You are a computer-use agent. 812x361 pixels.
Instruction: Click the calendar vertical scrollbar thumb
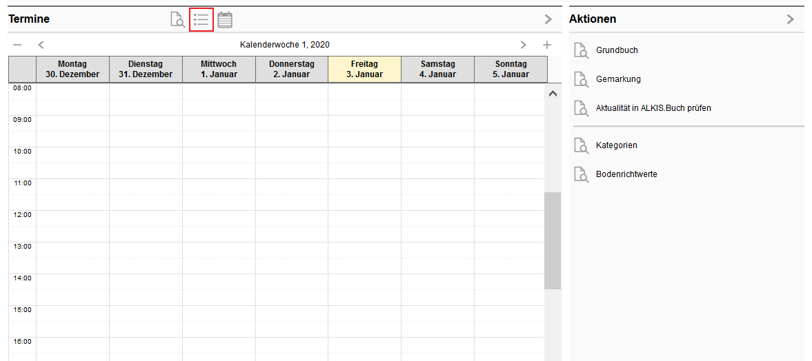pos(552,240)
